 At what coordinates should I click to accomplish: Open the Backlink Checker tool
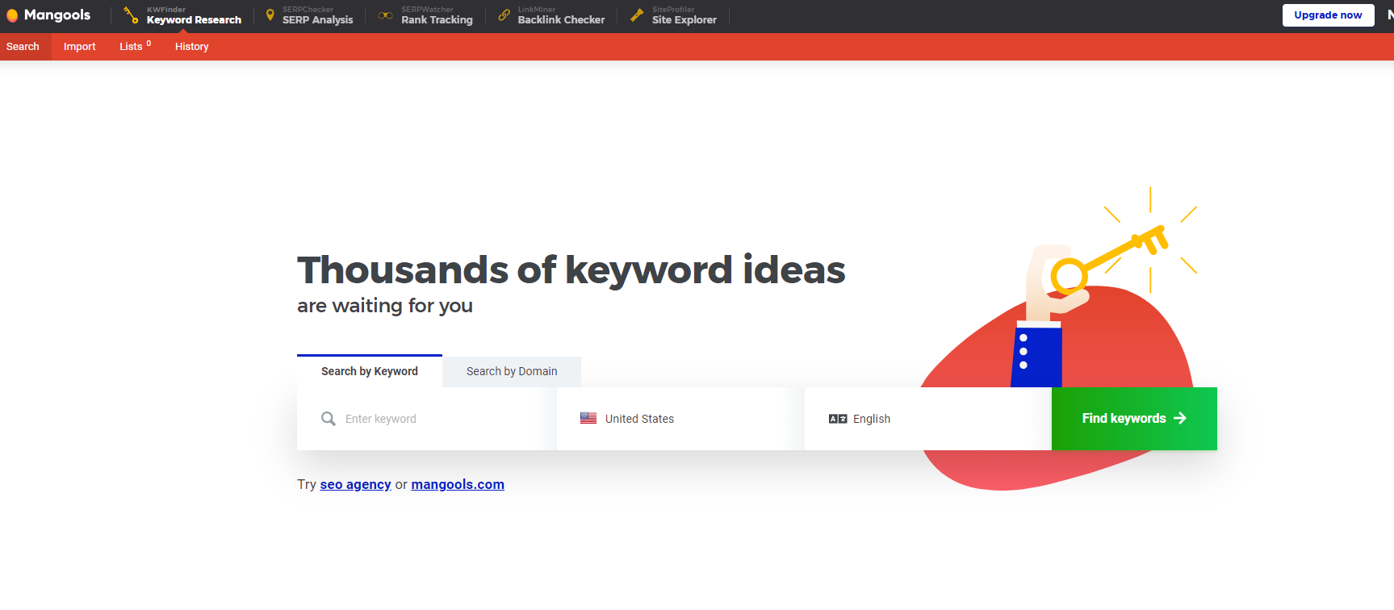pyautogui.click(x=561, y=19)
